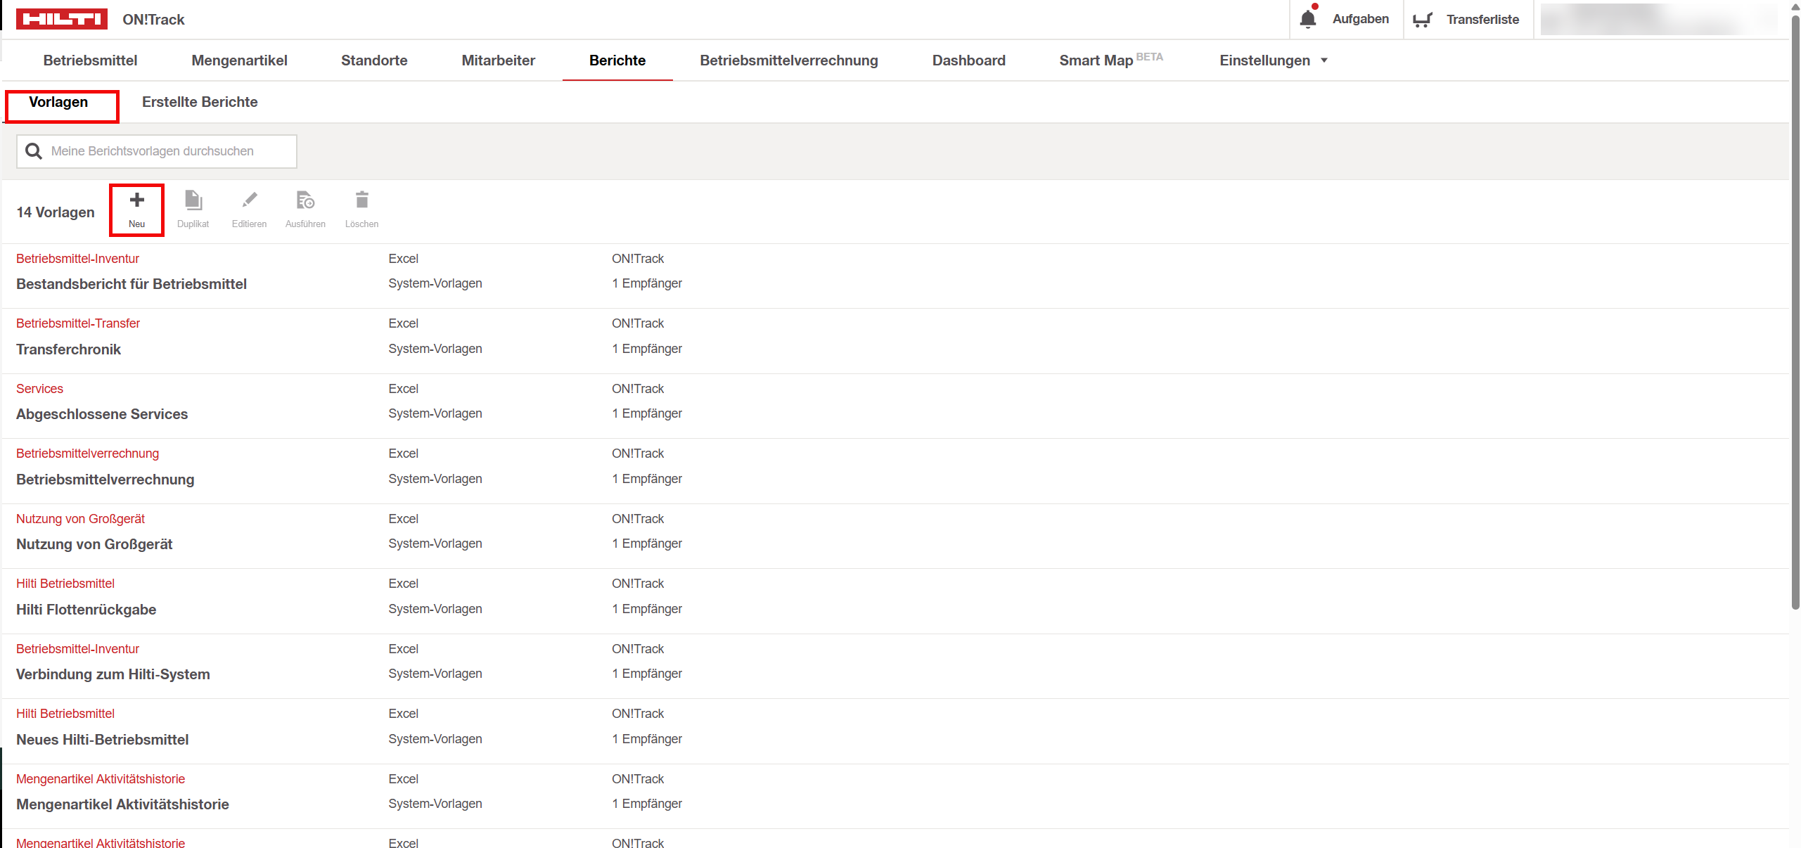Select the Abgeschlossene Services template

(102, 414)
